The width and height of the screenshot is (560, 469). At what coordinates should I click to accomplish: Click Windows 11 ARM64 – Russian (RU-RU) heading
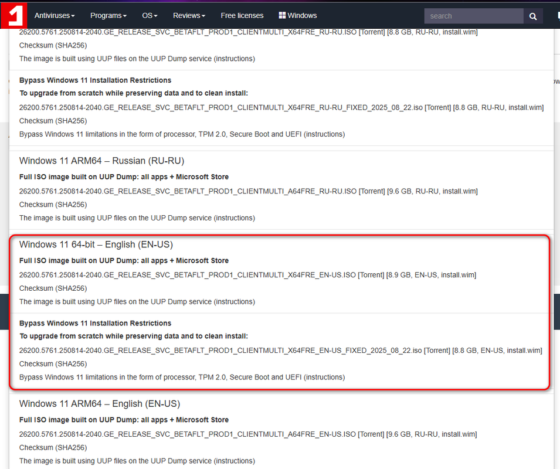coord(102,161)
